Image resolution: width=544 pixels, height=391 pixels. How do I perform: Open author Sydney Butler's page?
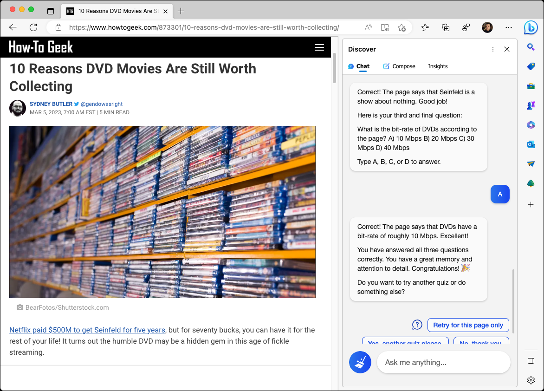[x=51, y=104]
